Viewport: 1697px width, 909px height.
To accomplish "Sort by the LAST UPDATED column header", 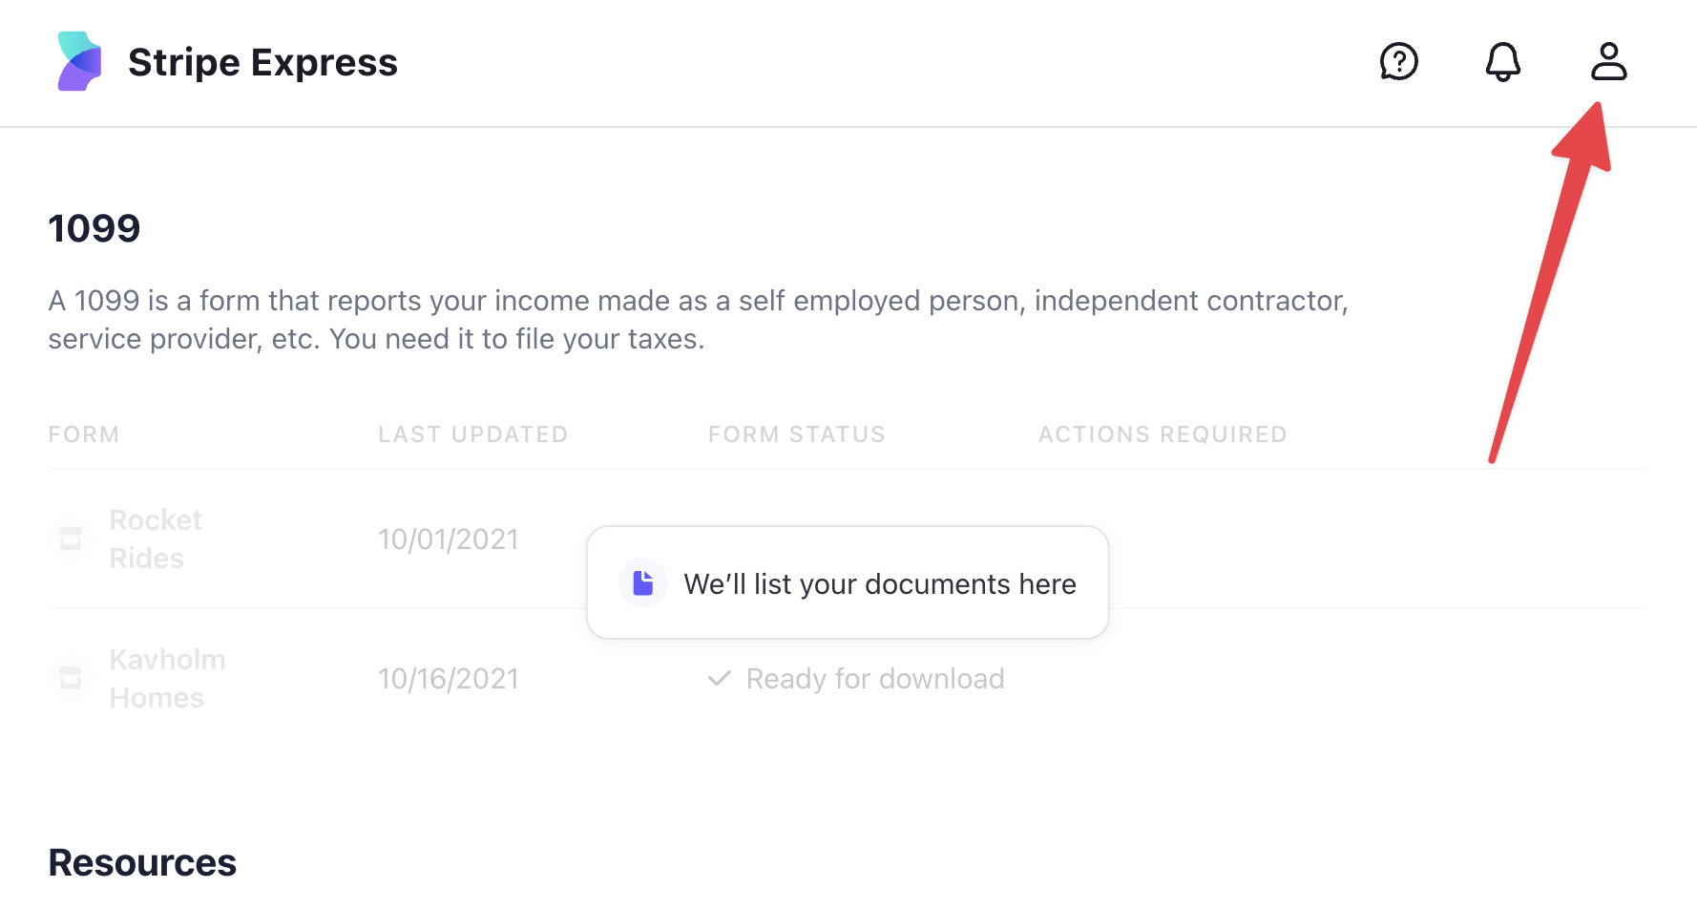I will (x=472, y=433).
